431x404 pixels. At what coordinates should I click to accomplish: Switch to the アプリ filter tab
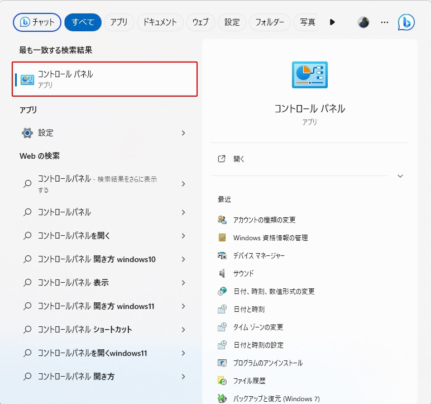coord(118,22)
